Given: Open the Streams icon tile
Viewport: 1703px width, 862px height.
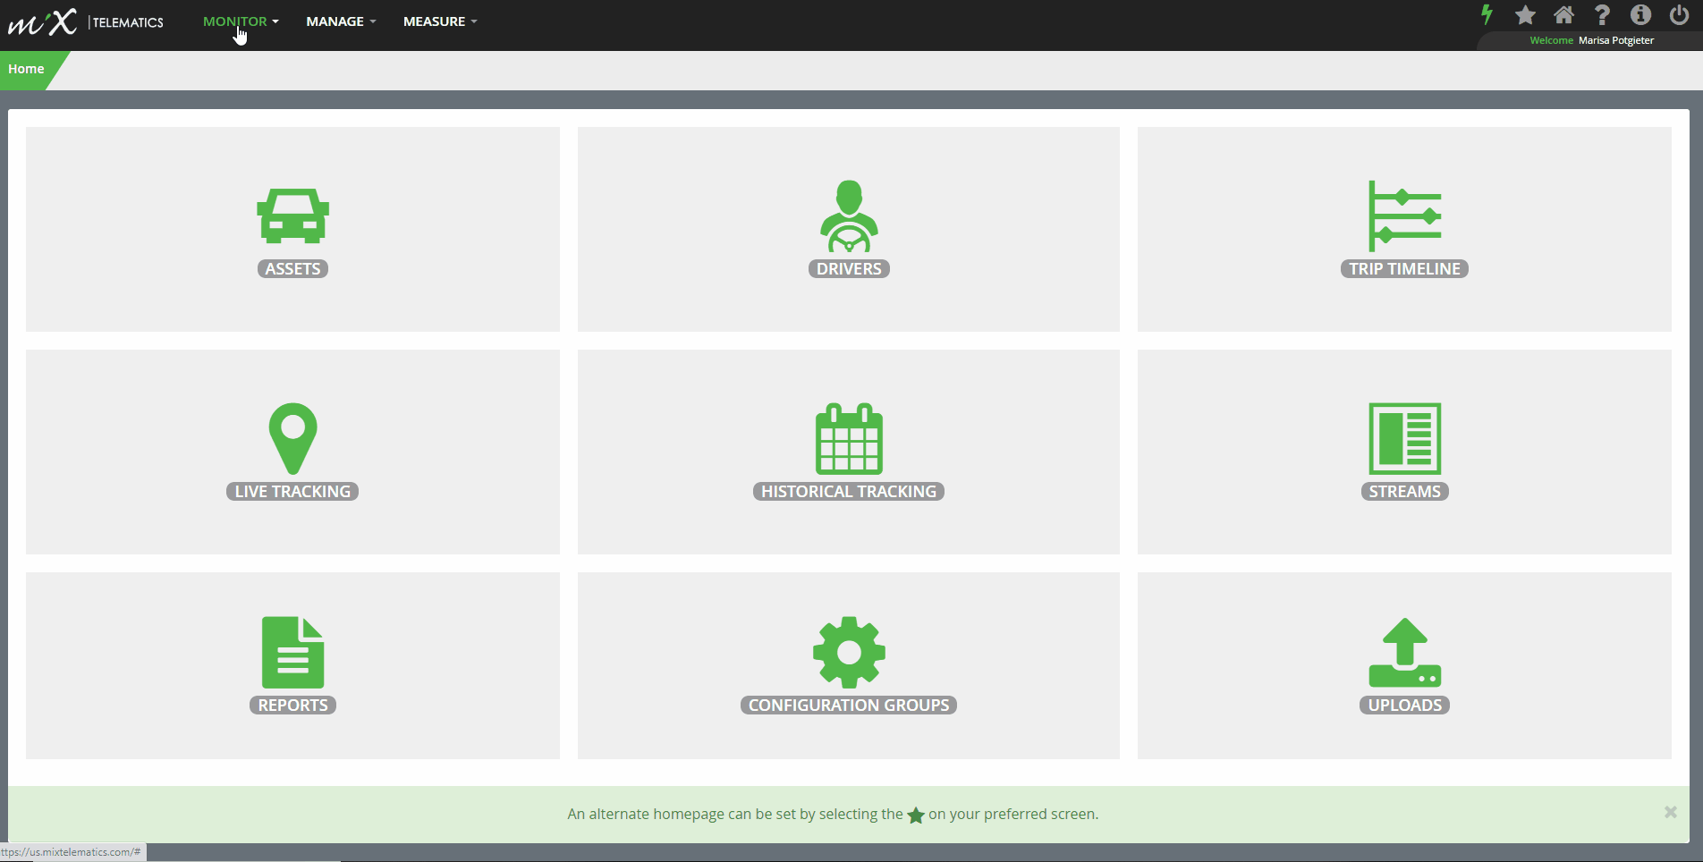Looking at the screenshot, I should (x=1404, y=438).
